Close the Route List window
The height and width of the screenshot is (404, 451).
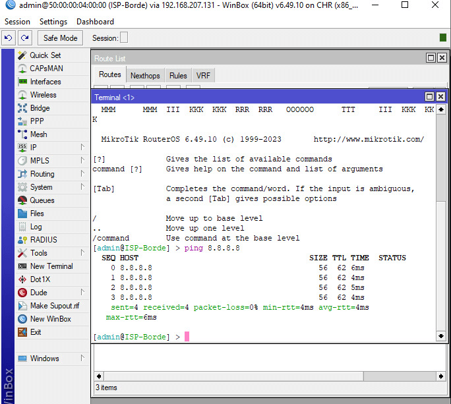click(x=442, y=58)
